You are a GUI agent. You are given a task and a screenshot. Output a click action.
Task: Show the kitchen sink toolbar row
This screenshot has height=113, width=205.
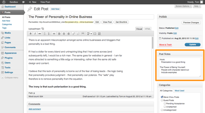click(x=99, y=34)
